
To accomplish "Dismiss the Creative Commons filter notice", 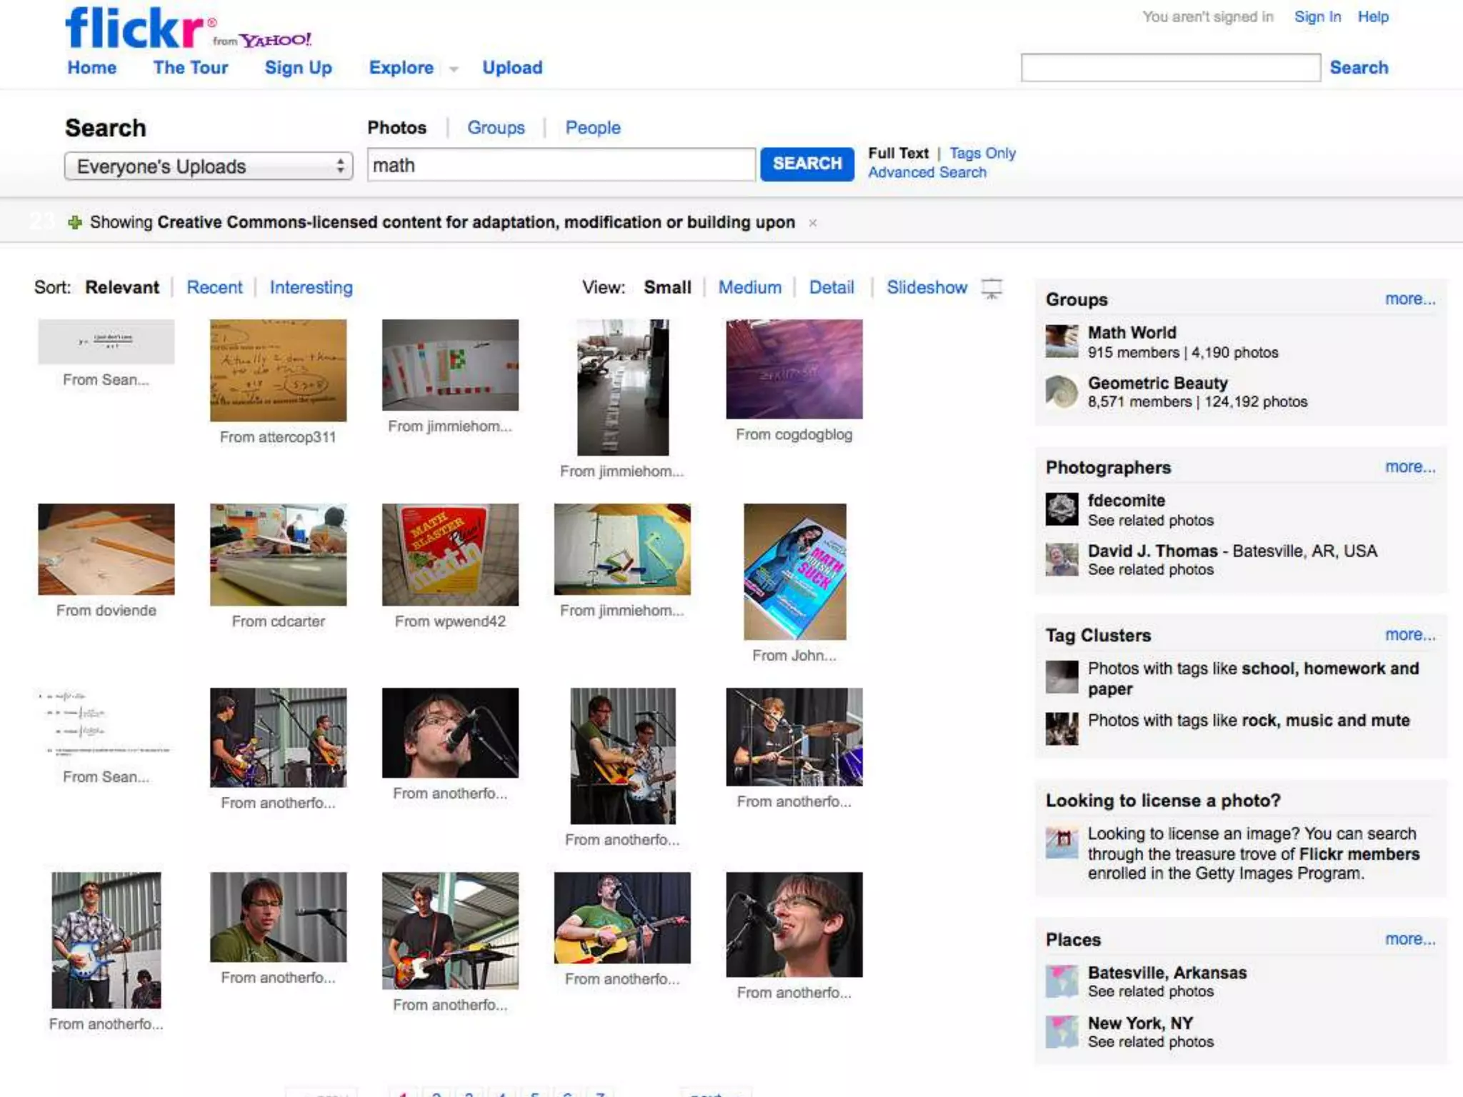I will 812,223.
